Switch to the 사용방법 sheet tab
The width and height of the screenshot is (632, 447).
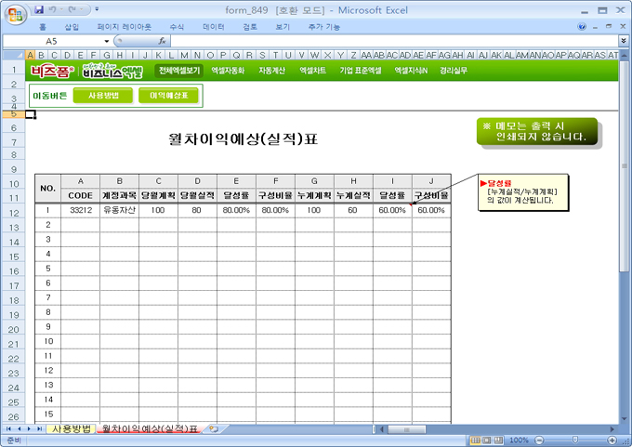71,428
